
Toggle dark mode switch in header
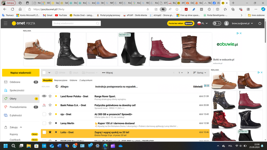tap(217, 23)
